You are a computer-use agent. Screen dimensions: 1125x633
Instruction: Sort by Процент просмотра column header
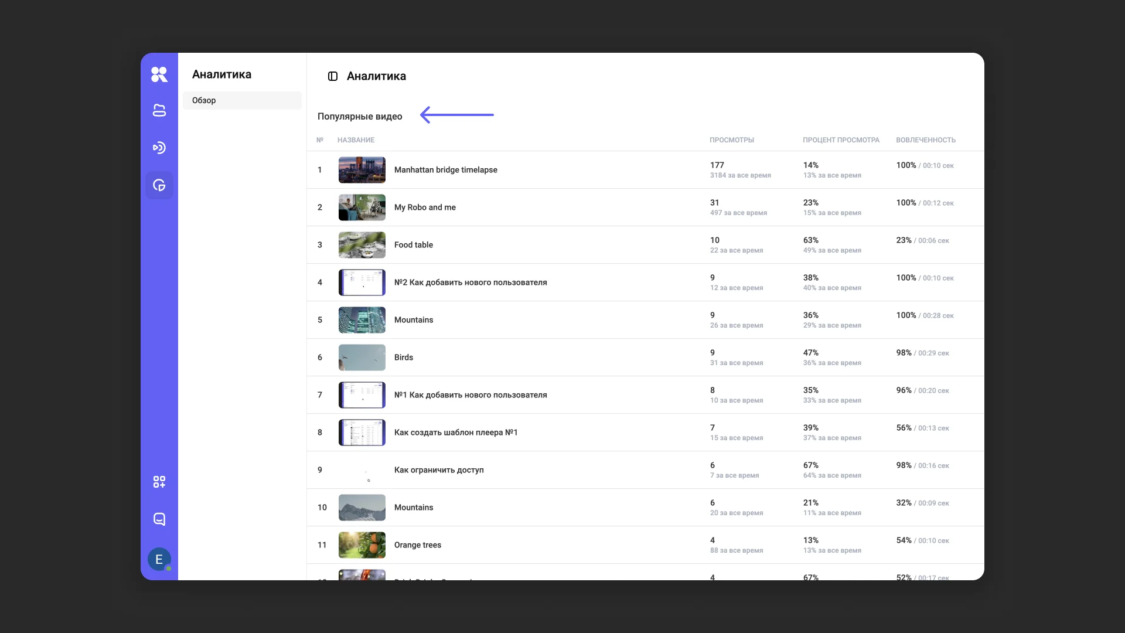[841, 140]
